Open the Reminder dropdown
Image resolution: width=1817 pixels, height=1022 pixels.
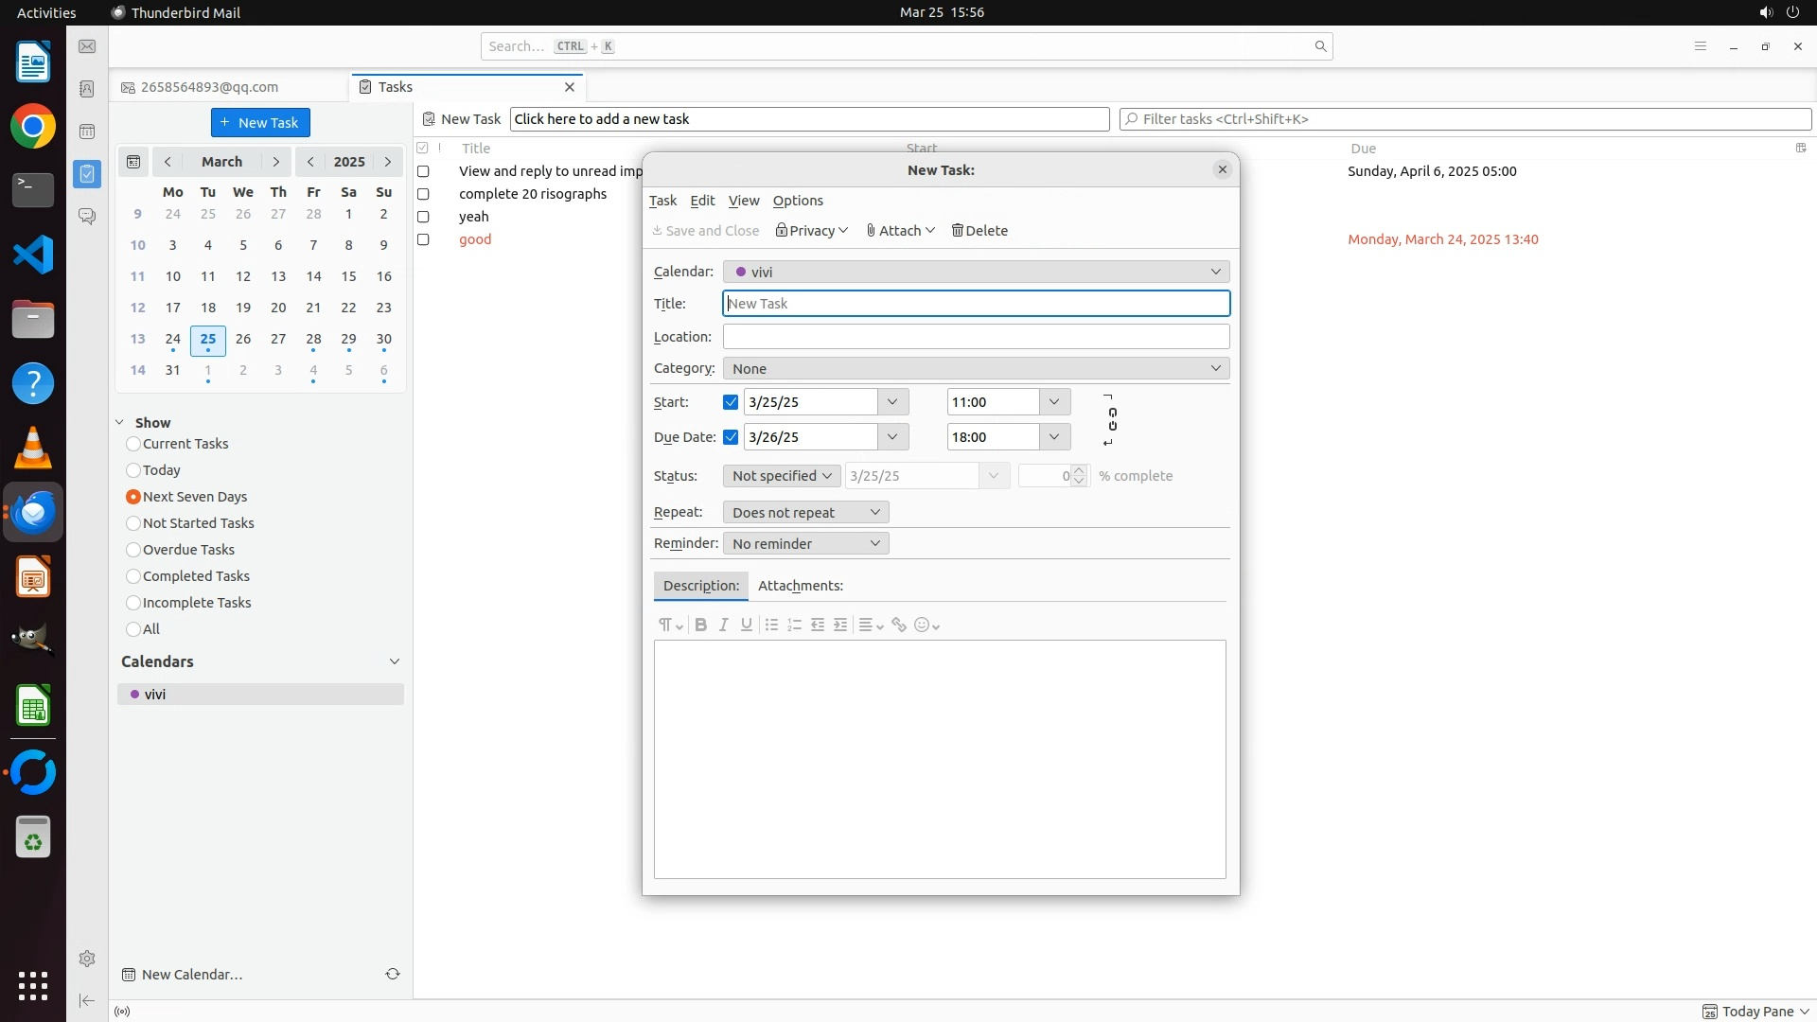click(x=805, y=543)
